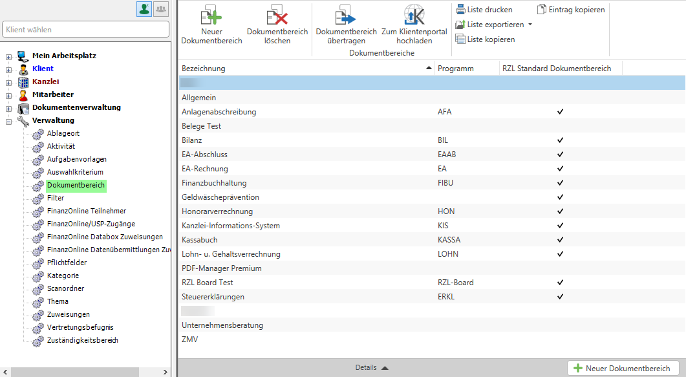Click the Liste kopieren icon

point(460,39)
